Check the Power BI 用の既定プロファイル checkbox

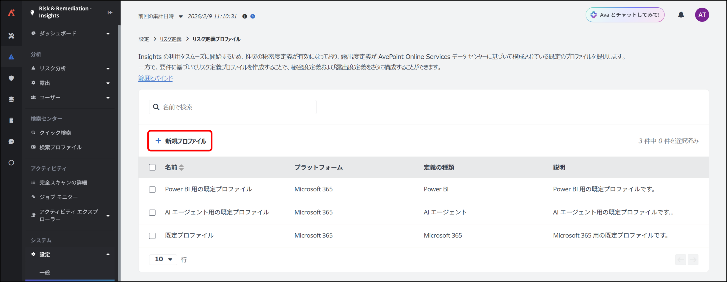tap(152, 189)
